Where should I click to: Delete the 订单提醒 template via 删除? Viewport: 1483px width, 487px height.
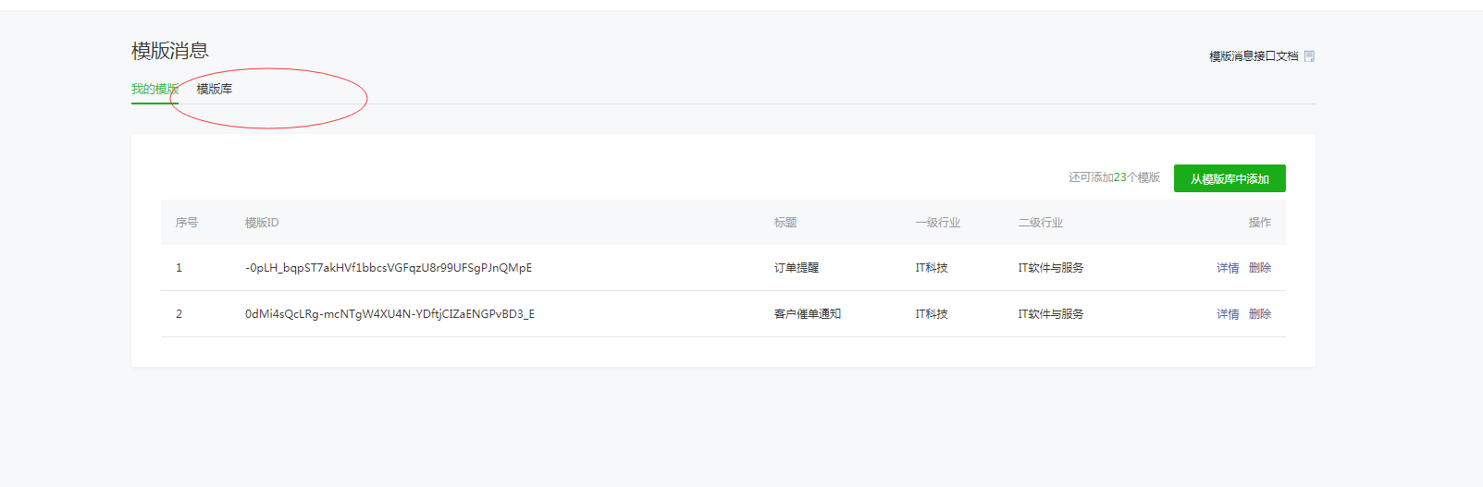(x=1259, y=268)
